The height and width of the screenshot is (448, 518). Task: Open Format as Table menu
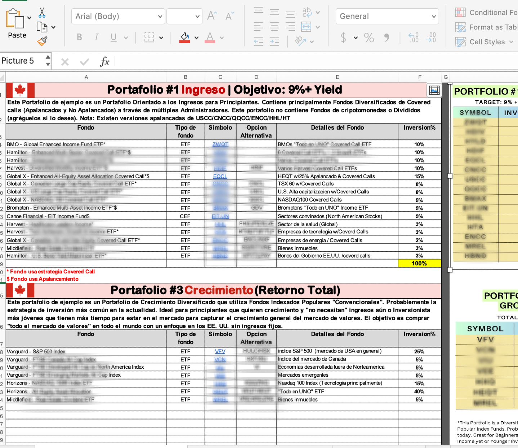[x=487, y=27]
